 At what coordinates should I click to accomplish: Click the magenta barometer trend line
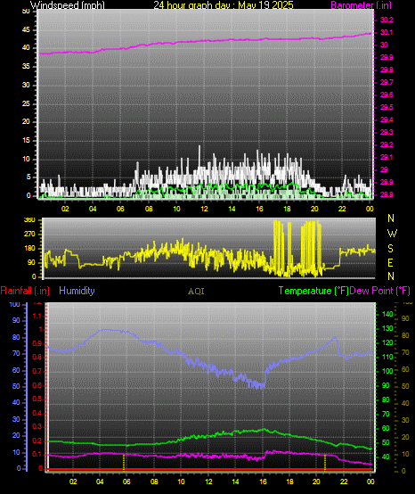[x=205, y=41]
